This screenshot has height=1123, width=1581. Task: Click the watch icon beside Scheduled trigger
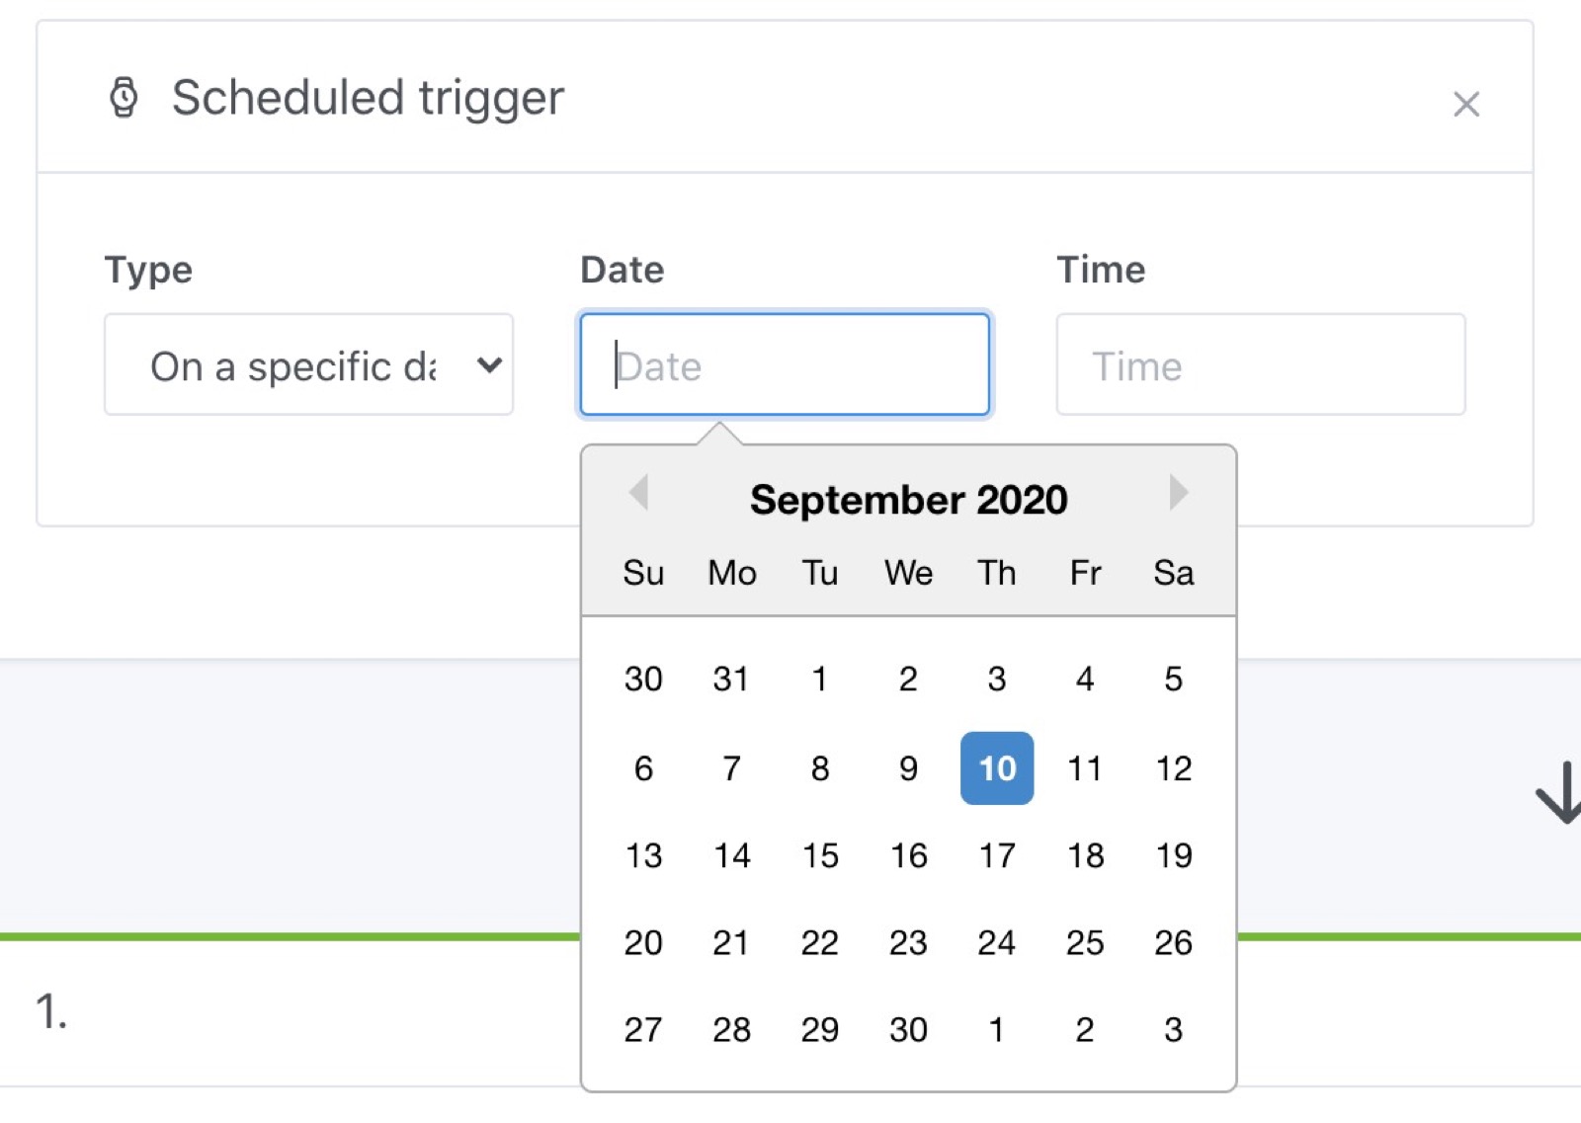pyautogui.click(x=125, y=97)
